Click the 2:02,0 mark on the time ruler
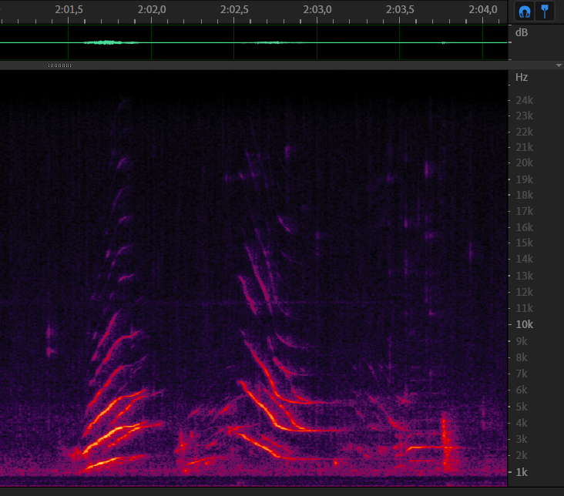Image resolution: width=564 pixels, height=496 pixels. (151, 9)
